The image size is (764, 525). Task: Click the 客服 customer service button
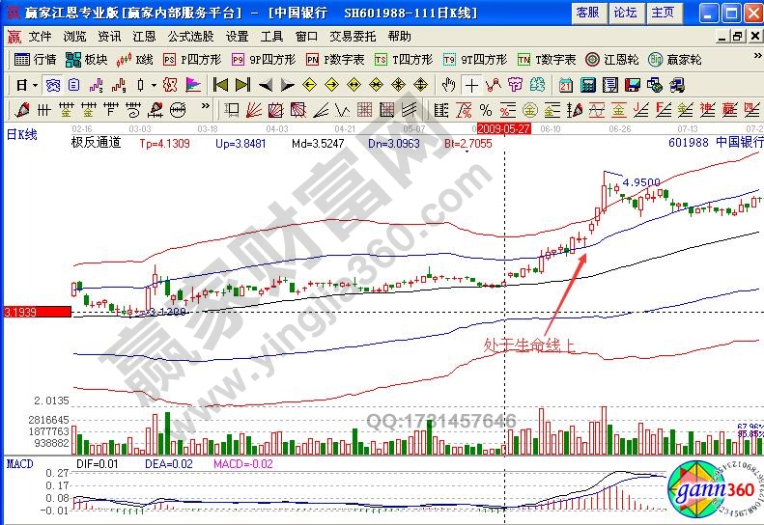(x=587, y=13)
